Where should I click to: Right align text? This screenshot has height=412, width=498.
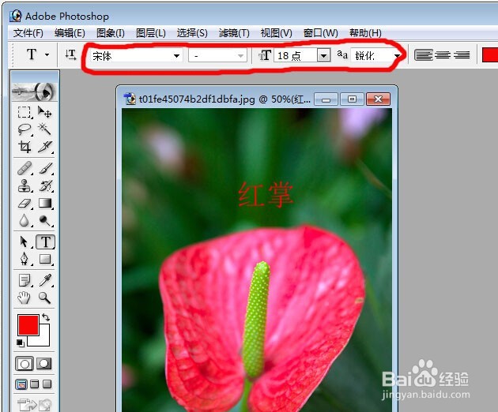click(462, 55)
